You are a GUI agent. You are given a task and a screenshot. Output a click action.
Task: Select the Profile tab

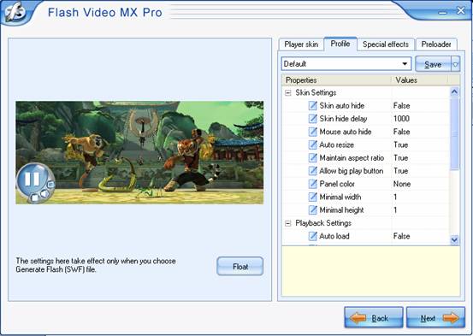340,44
